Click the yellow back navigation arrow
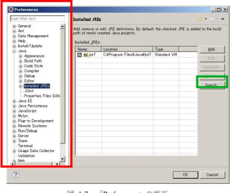 click(x=200, y=19)
